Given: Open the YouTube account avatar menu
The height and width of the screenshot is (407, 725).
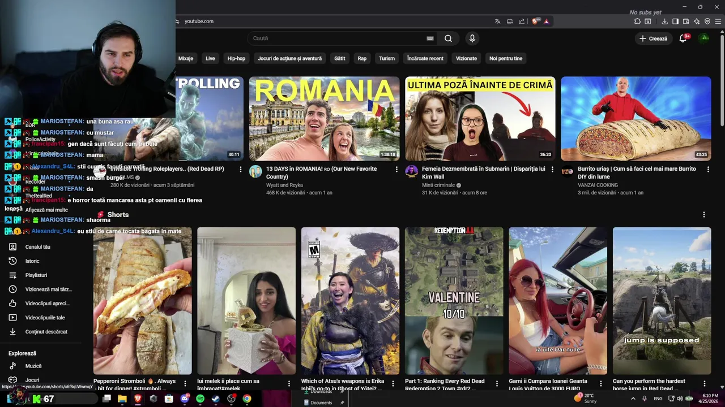Looking at the screenshot, I should 704,38.
